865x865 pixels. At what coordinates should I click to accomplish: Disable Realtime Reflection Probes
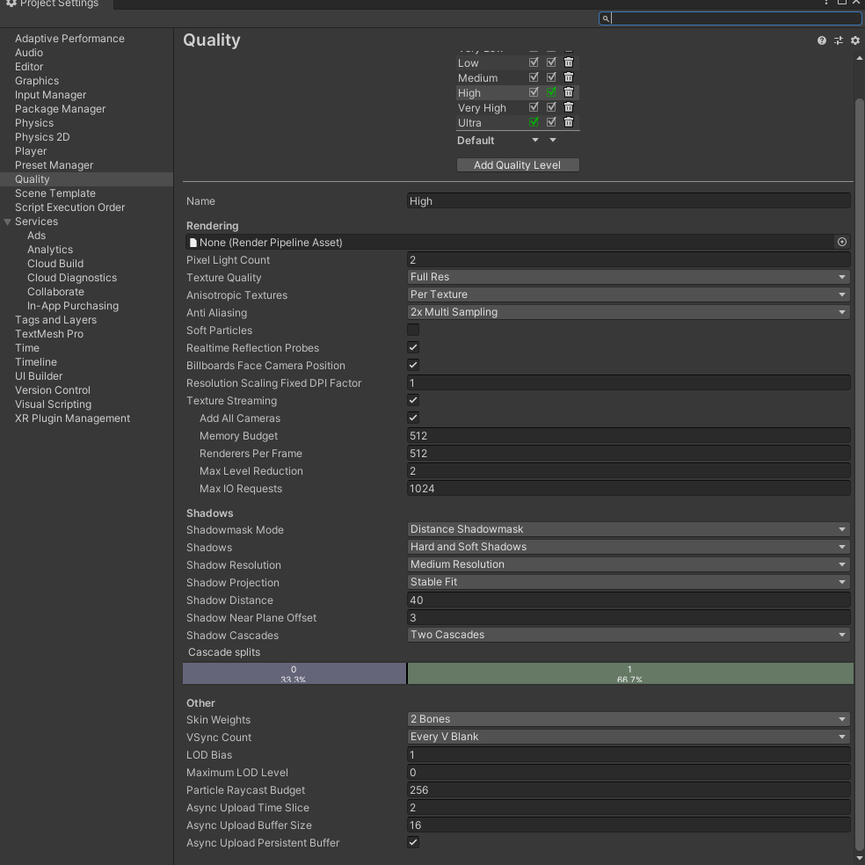tap(412, 347)
